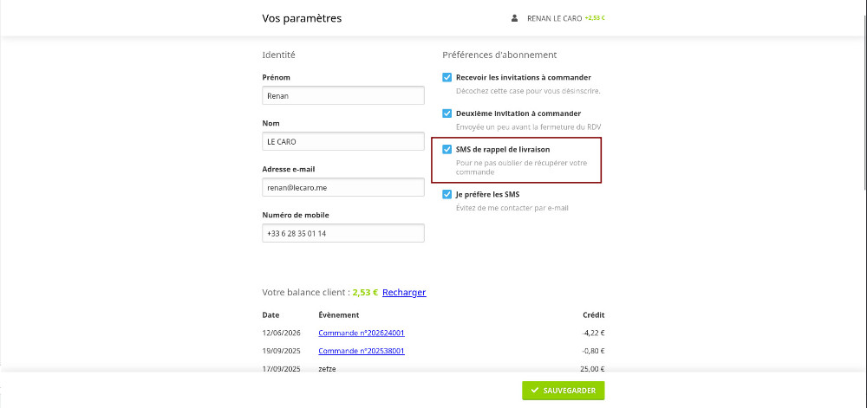Click the Sauvegarder button

point(564,391)
